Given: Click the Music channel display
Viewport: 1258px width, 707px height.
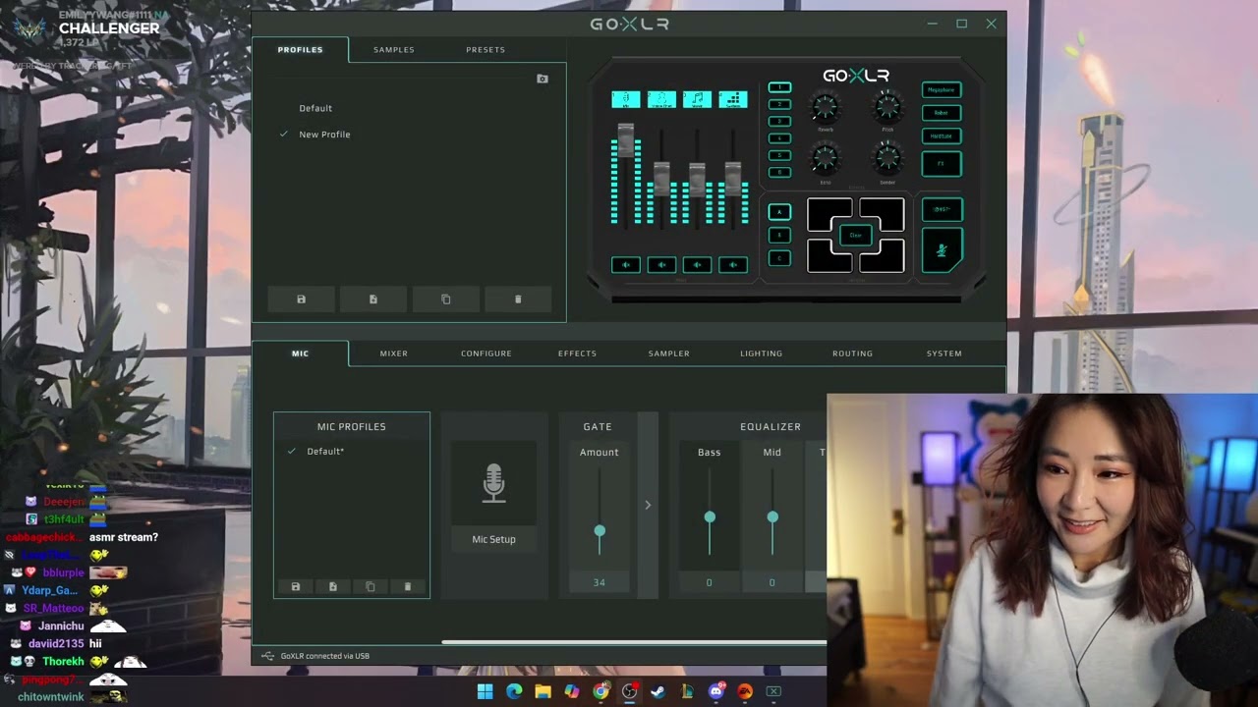Looking at the screenshot, I should point(697,99).
